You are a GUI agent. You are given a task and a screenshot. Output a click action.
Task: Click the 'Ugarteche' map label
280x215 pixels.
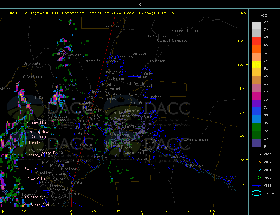[84, 144]
